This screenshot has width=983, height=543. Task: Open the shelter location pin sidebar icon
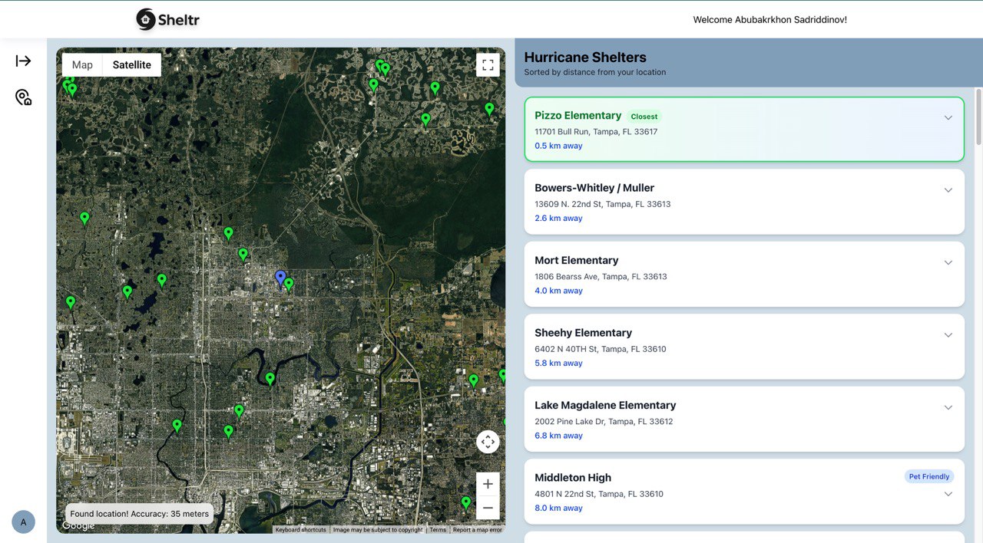(23, 97)
